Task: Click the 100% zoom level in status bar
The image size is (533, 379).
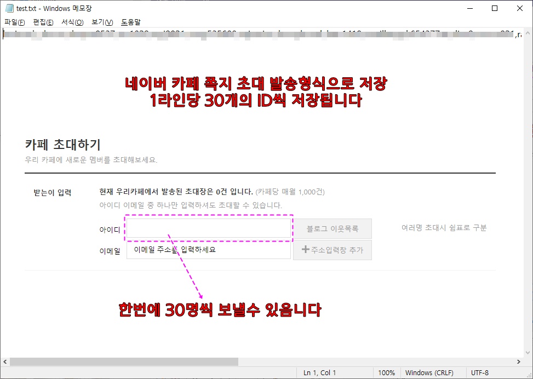Action: (x=387, y=373)
